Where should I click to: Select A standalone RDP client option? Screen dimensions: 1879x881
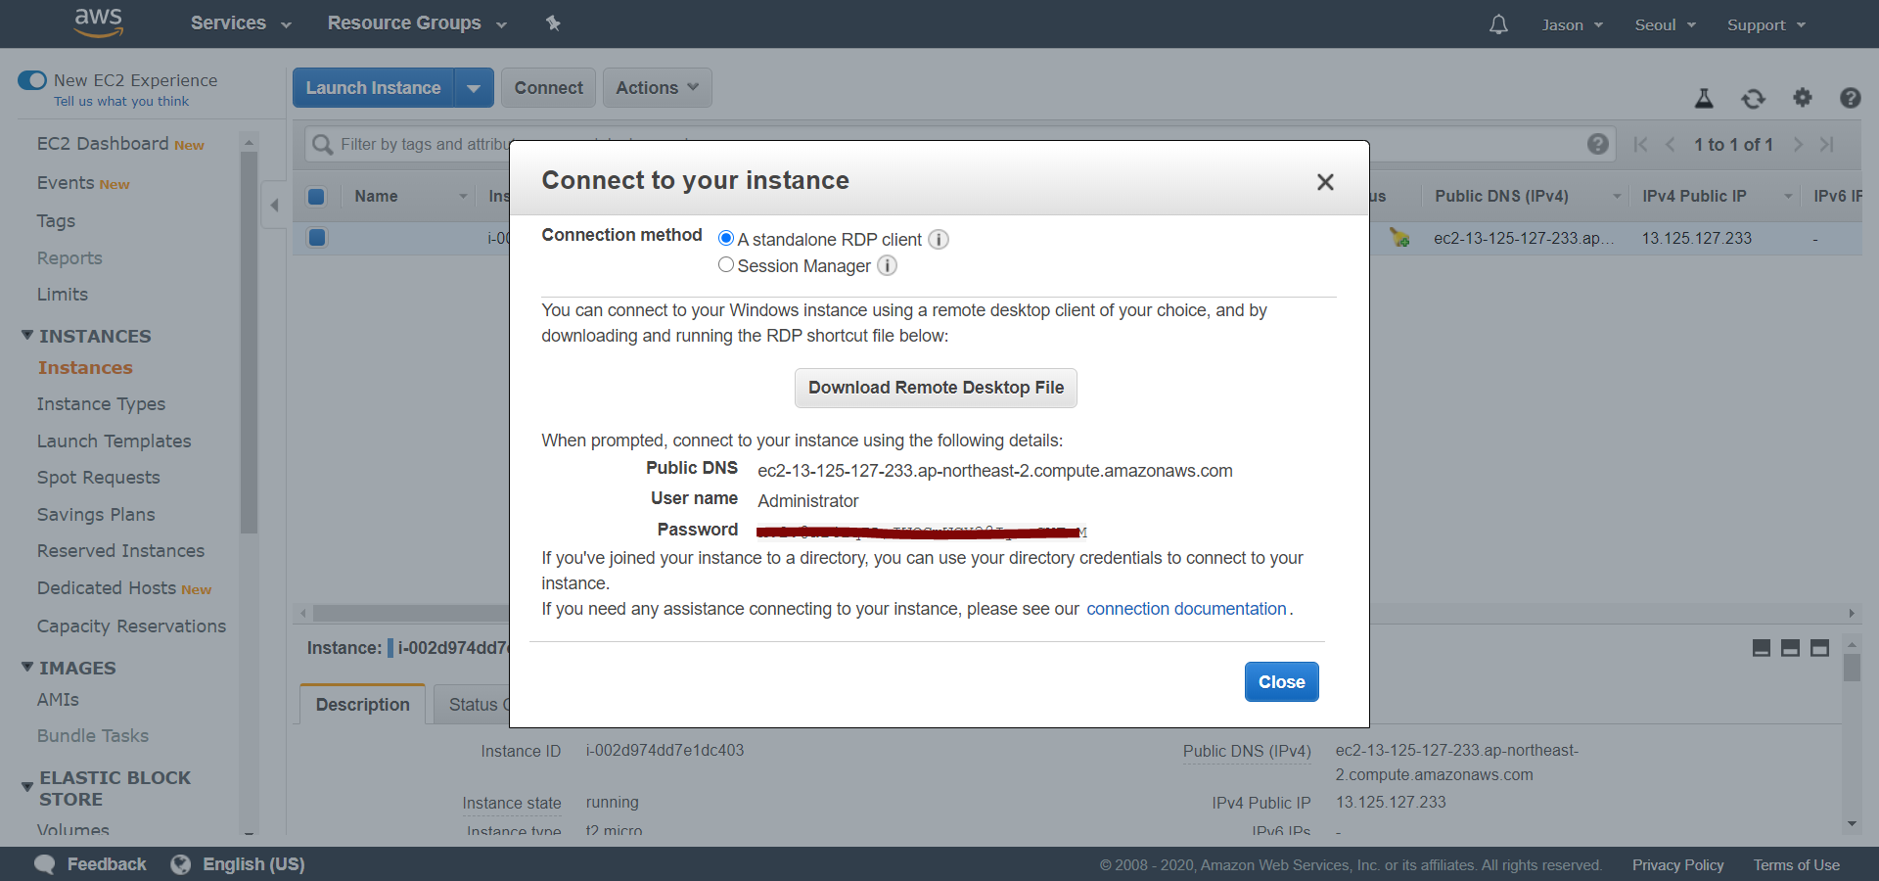(x=726, y=238)
